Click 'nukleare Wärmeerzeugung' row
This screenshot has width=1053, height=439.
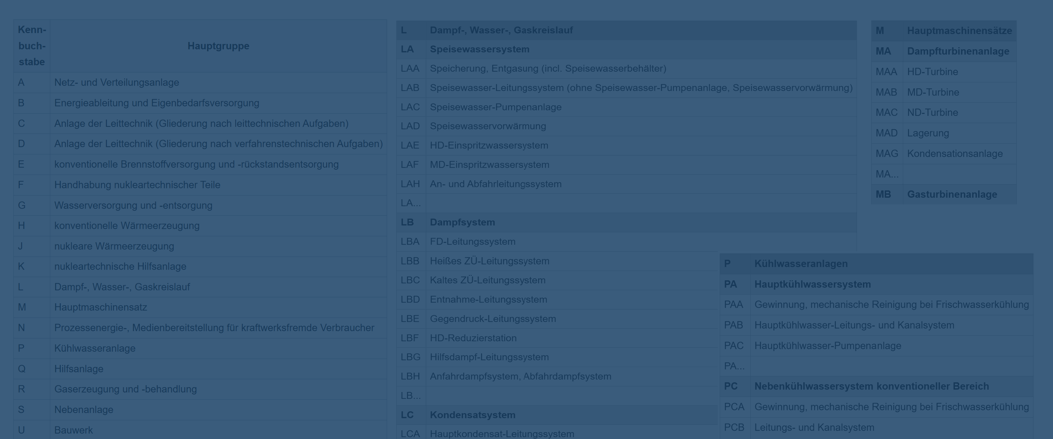(114, 246)
